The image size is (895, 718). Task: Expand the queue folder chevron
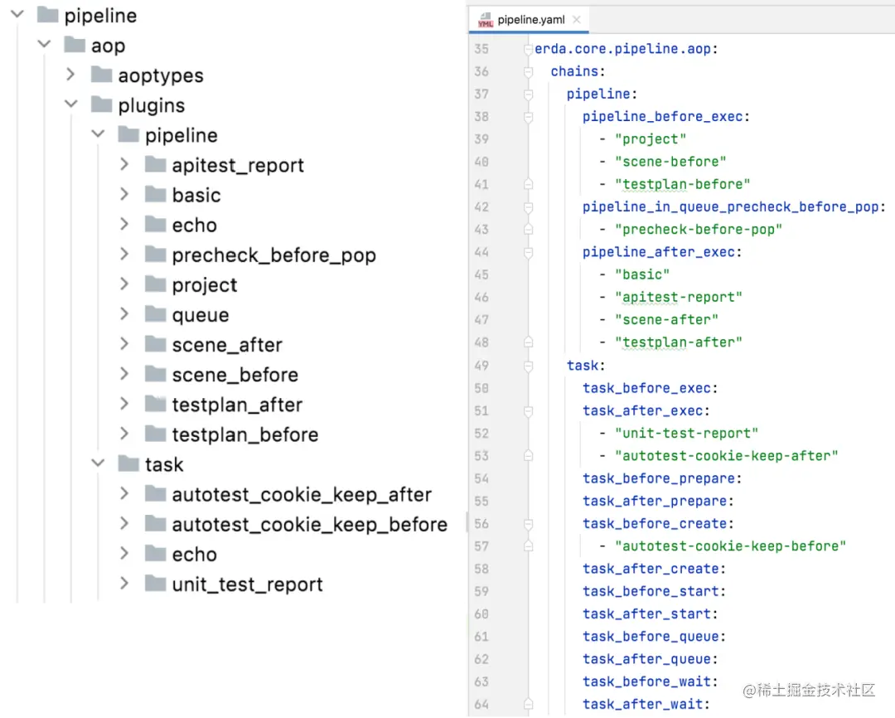pyautogui.click(x=124, y=313)
